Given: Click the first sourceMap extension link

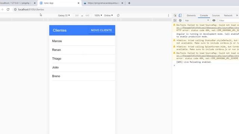Looking at the screenshot, I should tap(208, 28).
